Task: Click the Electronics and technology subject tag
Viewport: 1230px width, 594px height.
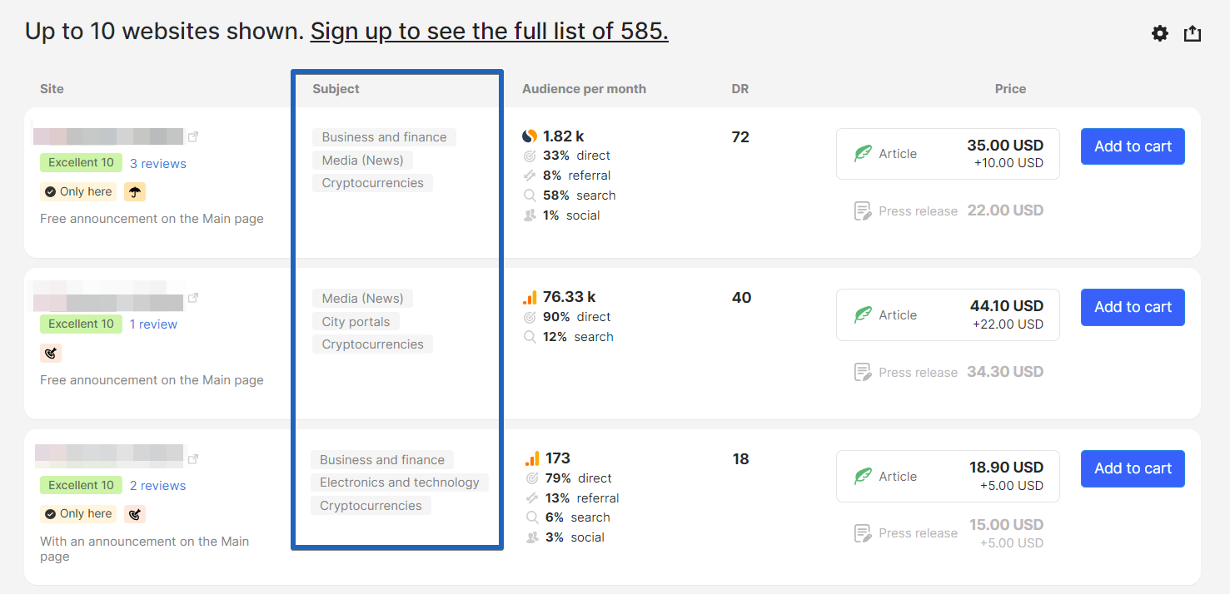Action: [400, 483]
